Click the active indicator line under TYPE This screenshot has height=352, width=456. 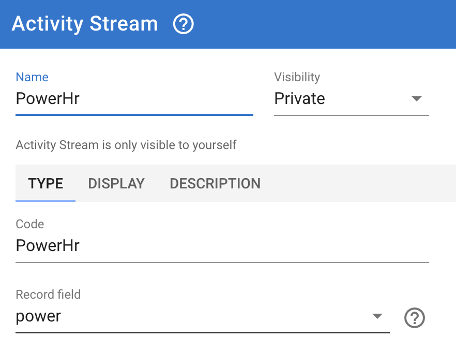click(x=45, y=201)
